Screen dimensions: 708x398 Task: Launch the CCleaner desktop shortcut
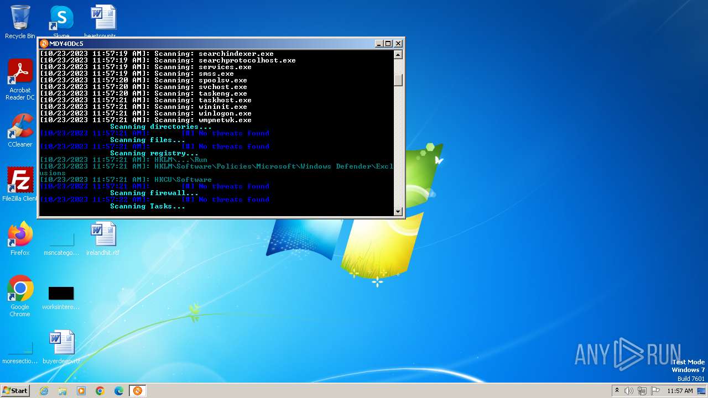pyautogui.click(x=20, y=130)
